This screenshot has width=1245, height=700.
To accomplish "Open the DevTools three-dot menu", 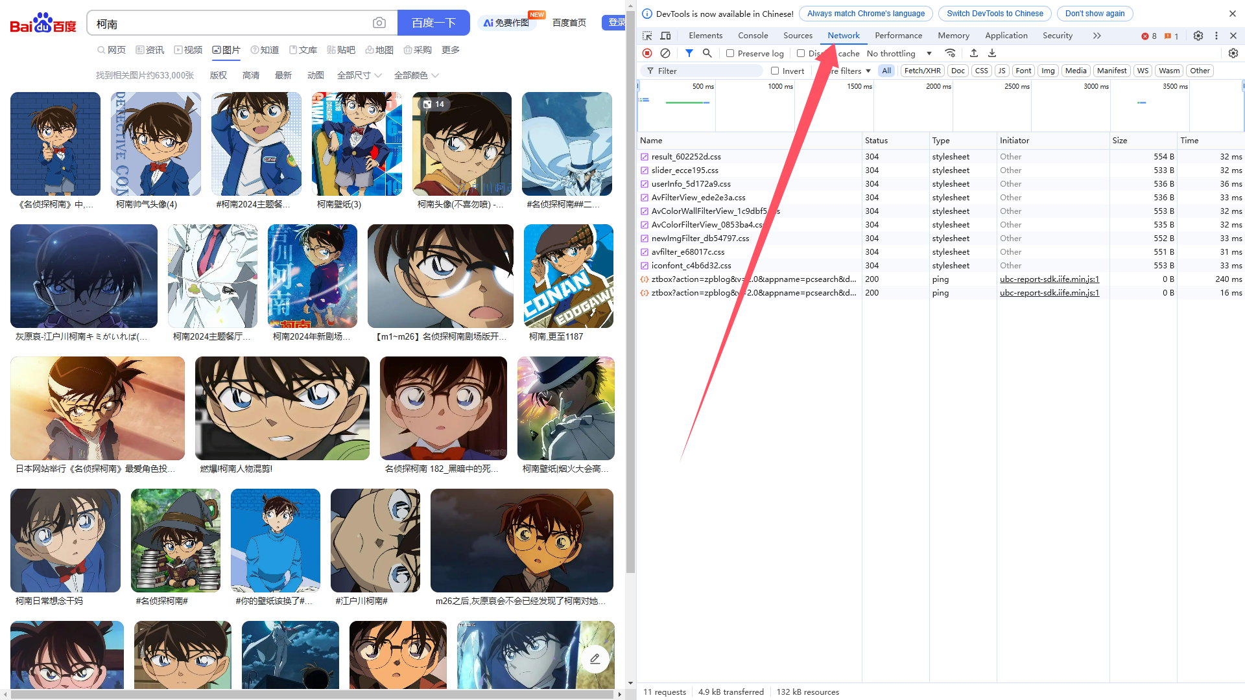I will pyautogui.click(x=1216, y=36).
